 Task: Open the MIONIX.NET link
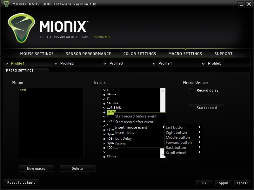pyautogui.click(x=102, y=37)
